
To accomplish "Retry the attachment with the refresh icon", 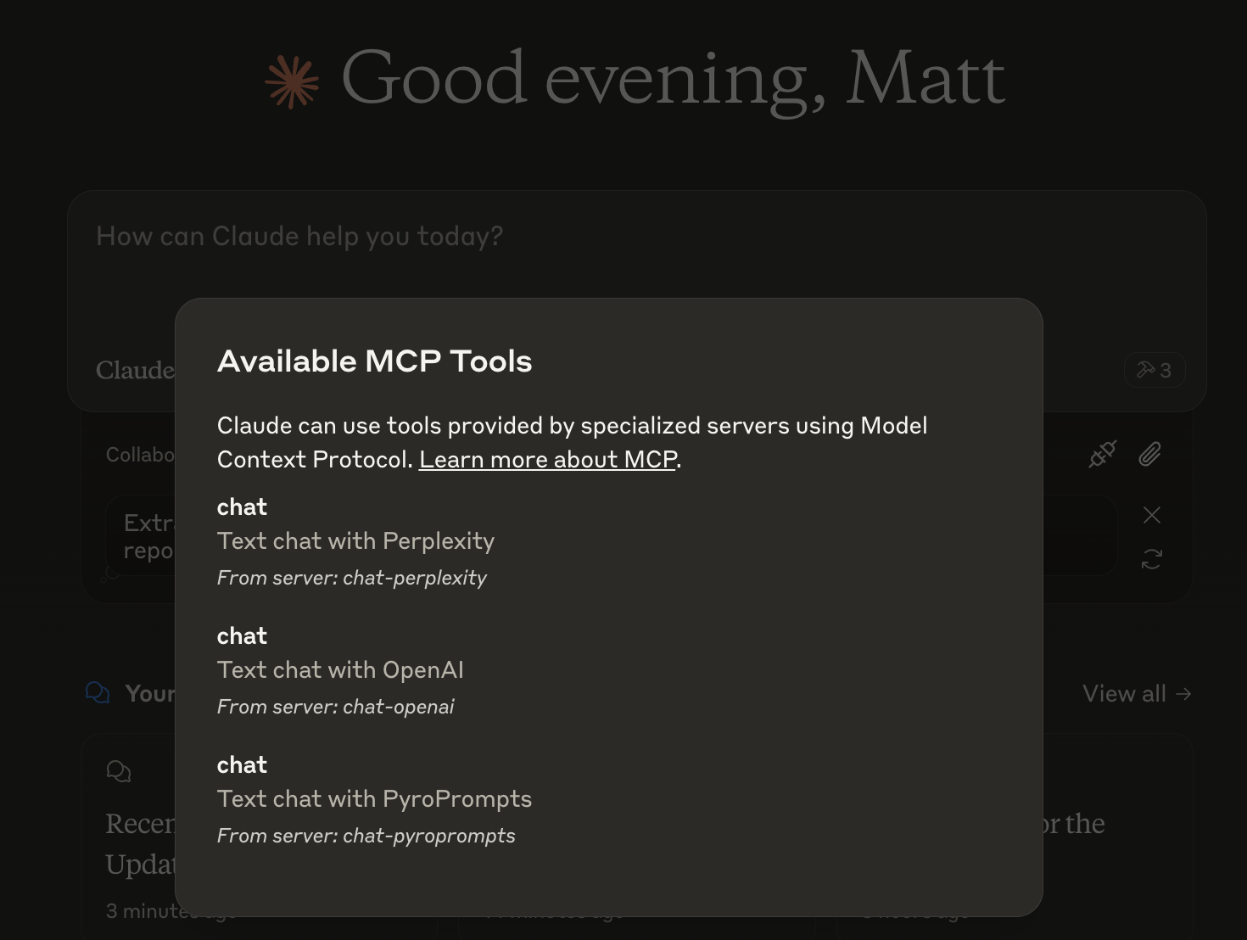I will (x=1151, y=558).
